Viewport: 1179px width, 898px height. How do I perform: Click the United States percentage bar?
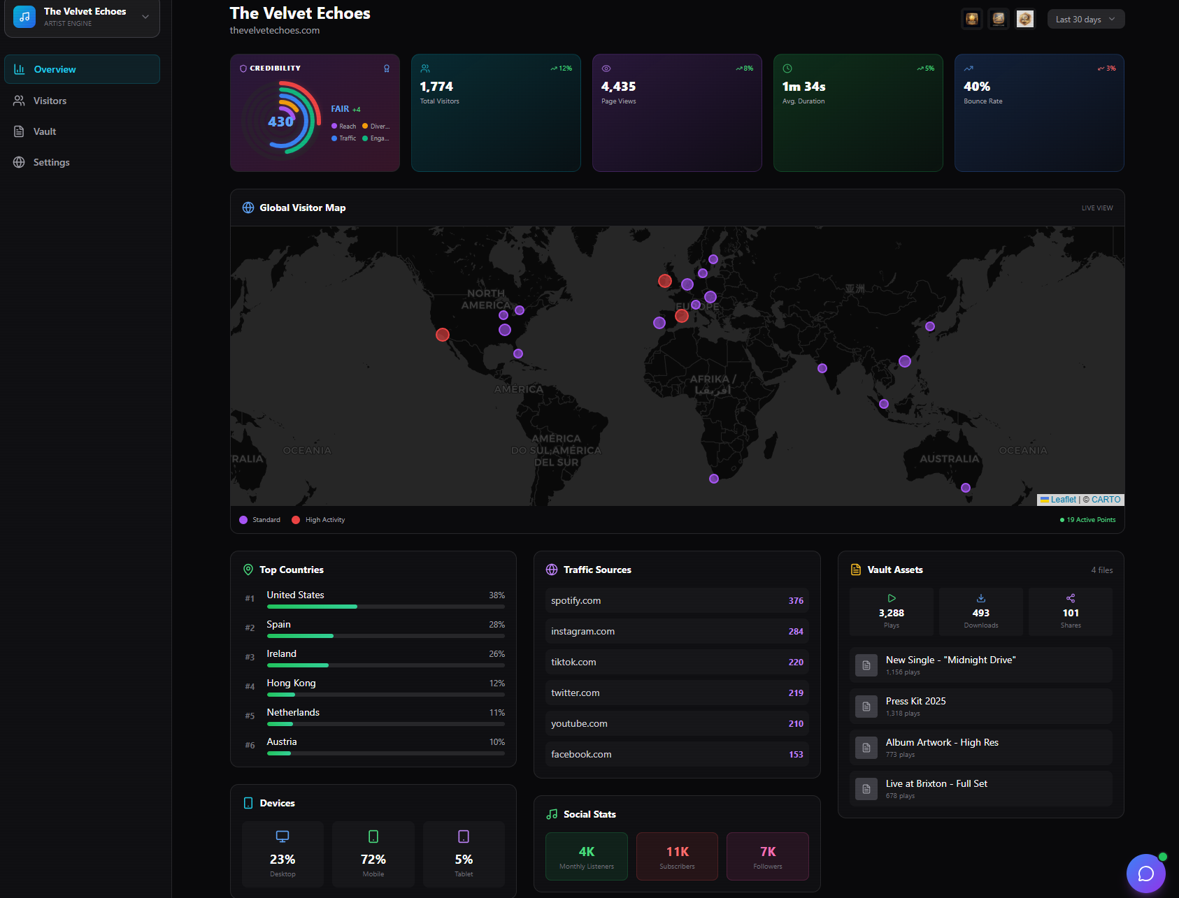(x=385, y=607)
